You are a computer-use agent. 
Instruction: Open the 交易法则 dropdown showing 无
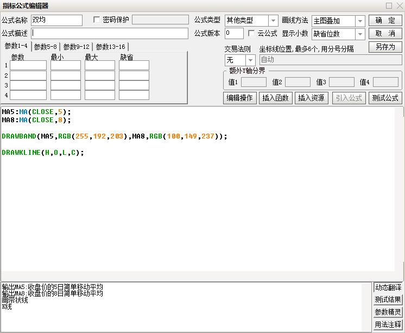pos(250,60)
